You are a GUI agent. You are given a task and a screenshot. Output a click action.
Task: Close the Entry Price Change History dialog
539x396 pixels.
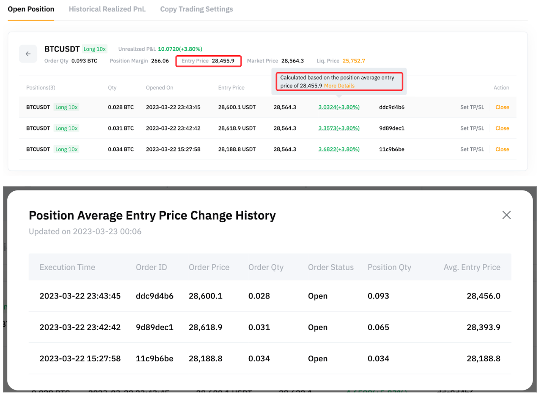tap(506, 215)
